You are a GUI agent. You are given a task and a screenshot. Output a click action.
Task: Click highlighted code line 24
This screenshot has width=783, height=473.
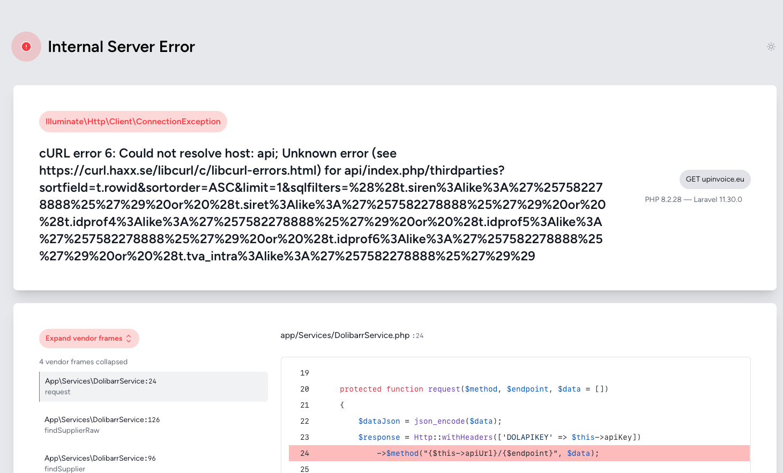coord(519,453)
